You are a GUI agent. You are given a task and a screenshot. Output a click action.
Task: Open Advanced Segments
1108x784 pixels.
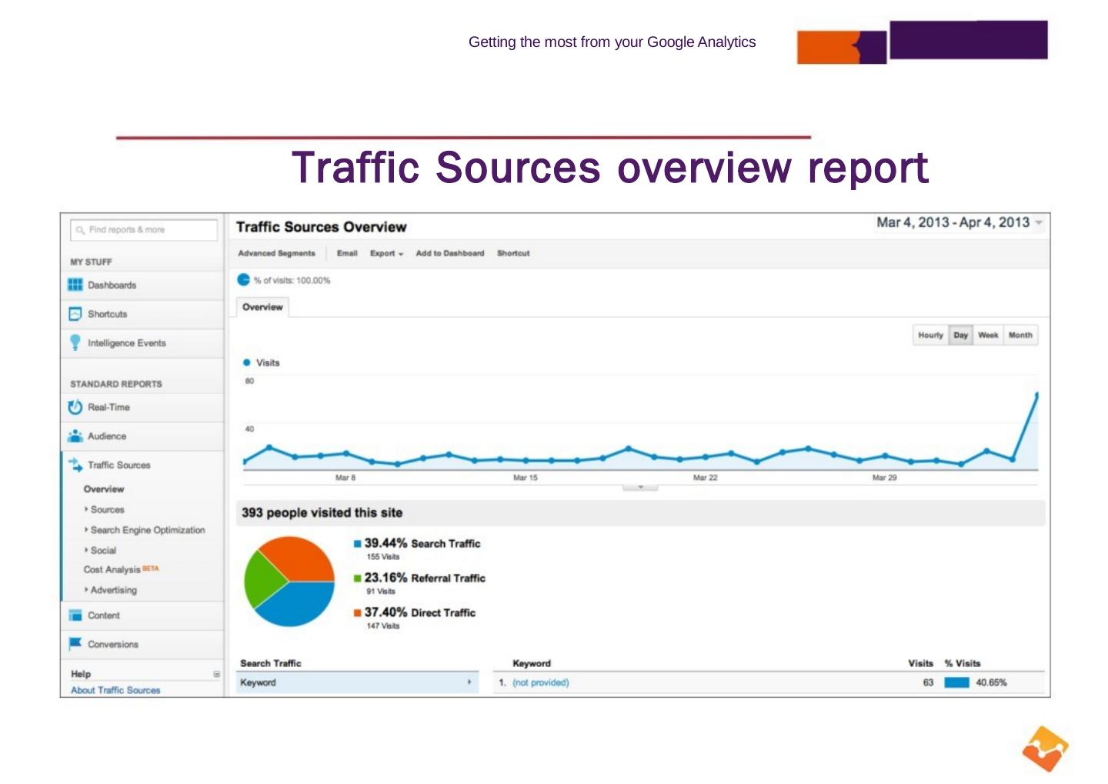click(276, 253)
